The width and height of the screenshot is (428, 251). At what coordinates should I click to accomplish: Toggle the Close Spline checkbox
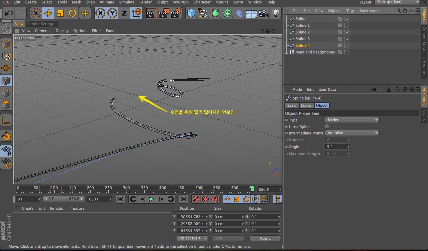pyautogui.click(x=327, y=127)
